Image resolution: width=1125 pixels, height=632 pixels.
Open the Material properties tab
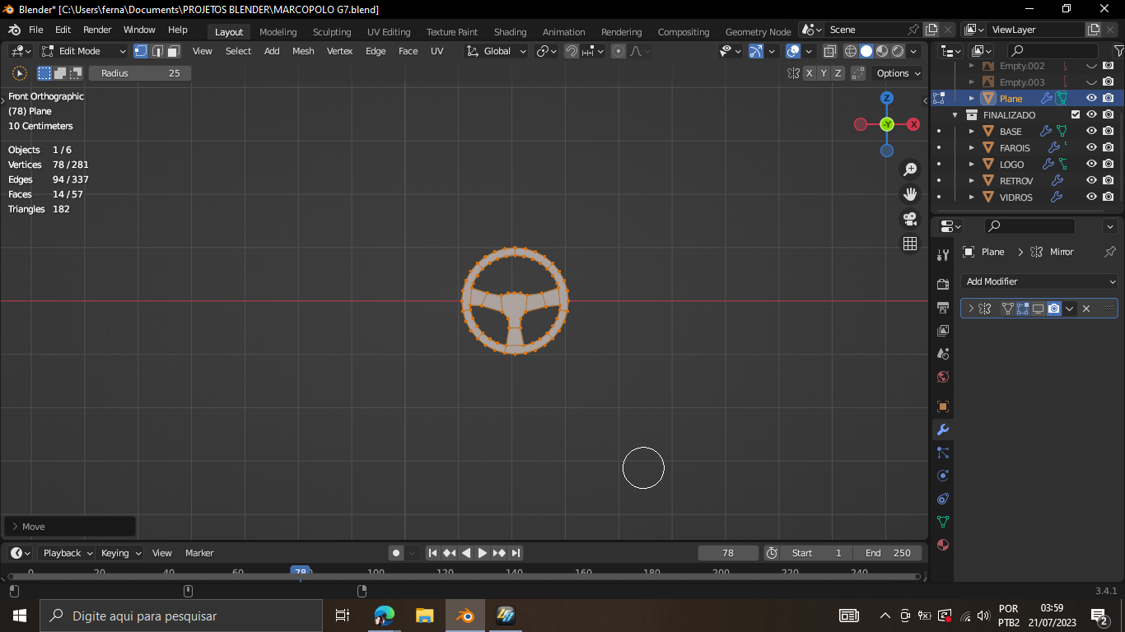pos(943,545)
